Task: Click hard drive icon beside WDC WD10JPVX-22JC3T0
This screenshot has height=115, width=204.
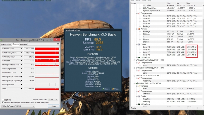Action: (137, 76)
